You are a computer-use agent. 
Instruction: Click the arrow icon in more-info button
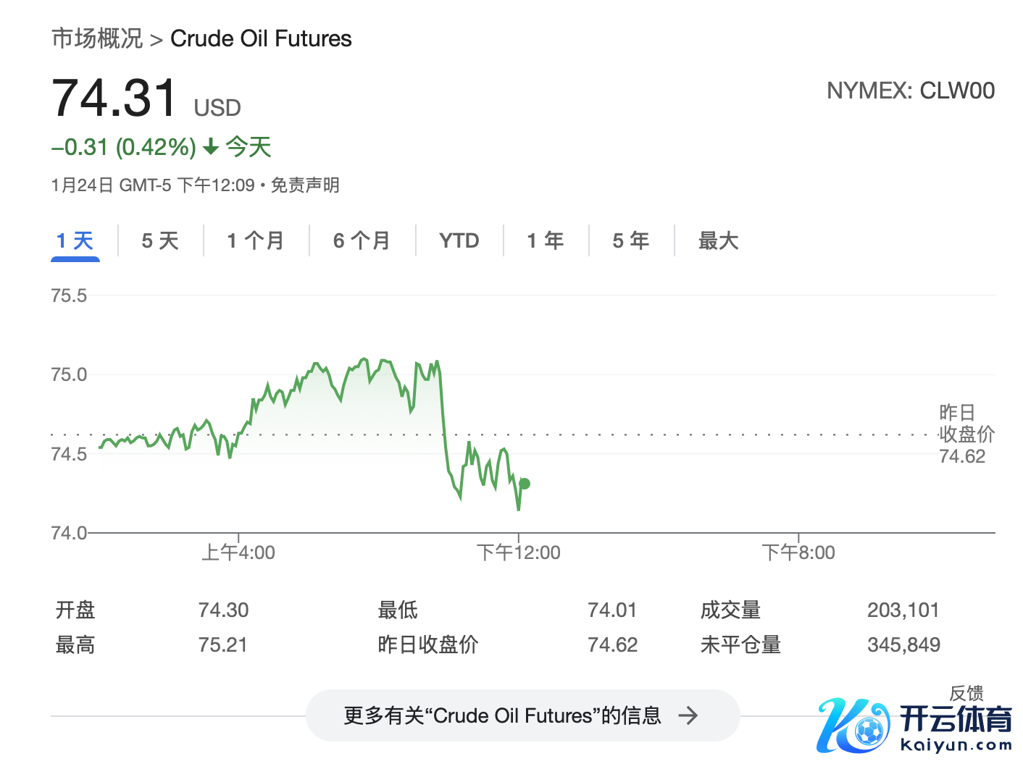coord(688,715)
